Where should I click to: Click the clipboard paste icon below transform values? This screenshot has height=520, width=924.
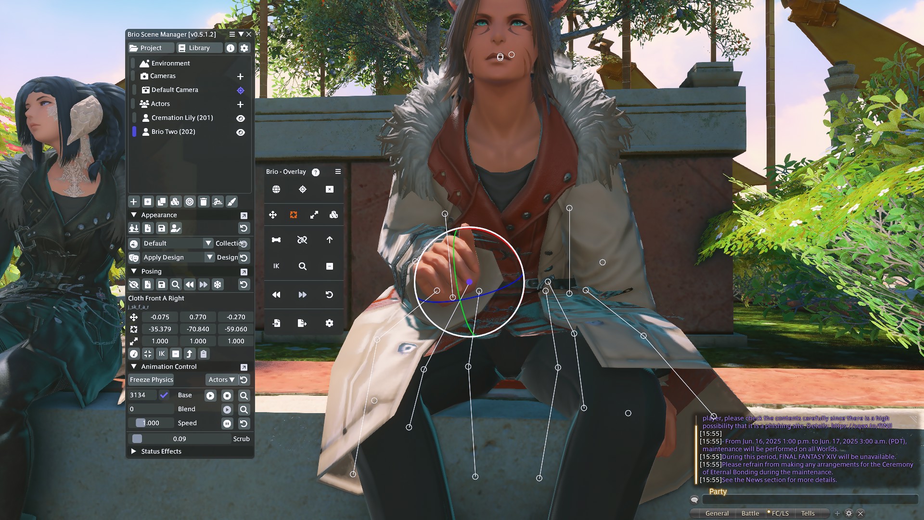204,354
